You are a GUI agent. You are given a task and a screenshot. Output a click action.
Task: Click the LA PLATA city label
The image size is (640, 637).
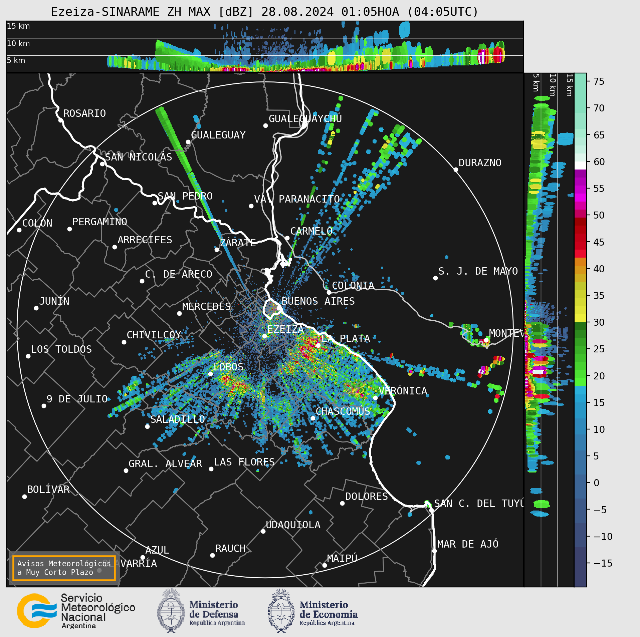click(x=346, y=339)
